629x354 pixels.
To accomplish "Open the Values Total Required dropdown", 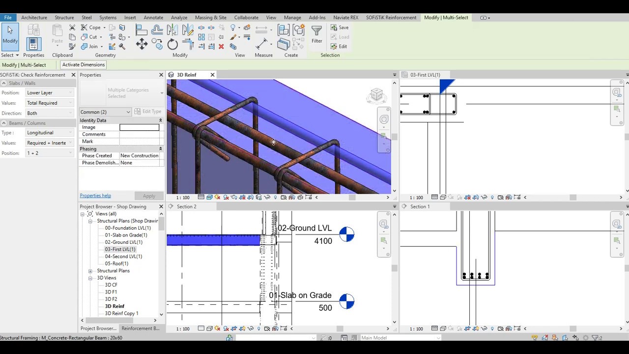I will tap(50, 103).
